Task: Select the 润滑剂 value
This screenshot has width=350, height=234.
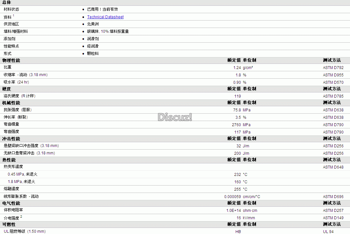Action: (x=93, y=39)
